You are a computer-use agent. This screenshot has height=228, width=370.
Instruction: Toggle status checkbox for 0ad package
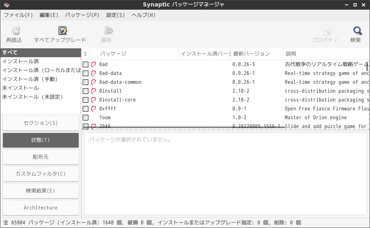point(86,64)
